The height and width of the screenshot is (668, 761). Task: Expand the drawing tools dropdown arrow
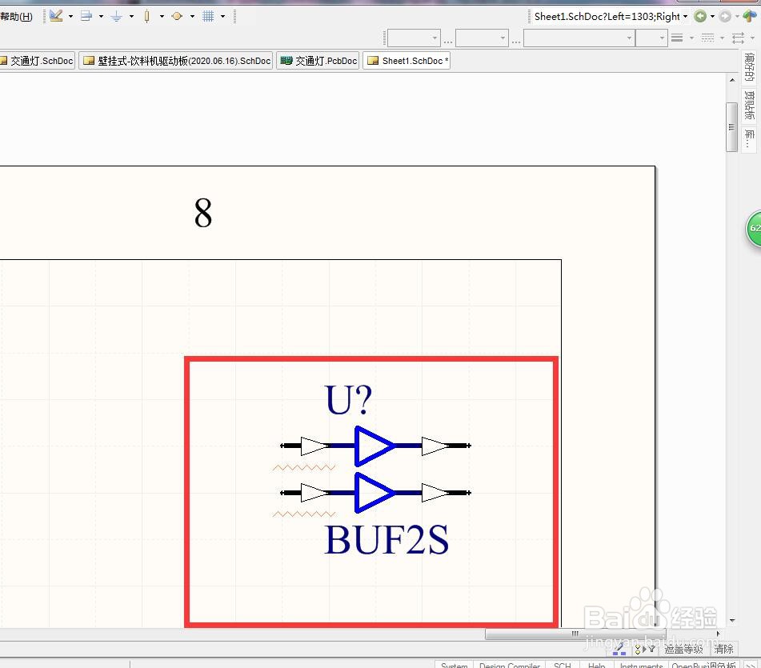tap(71, 17)
